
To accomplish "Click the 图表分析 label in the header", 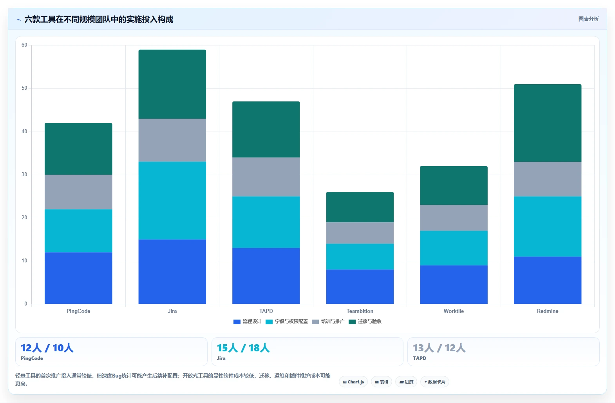I will tap(588, 19).
